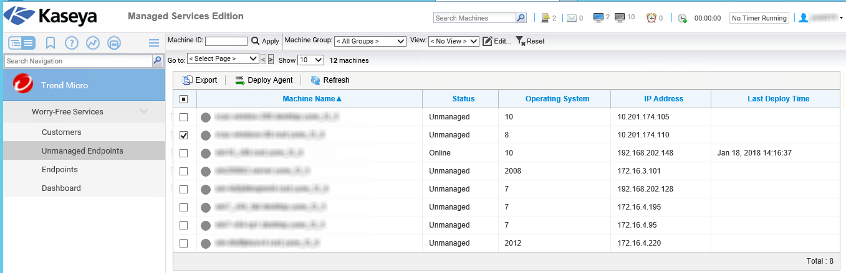Click the Export button
Screen dimensions: 846x273
(x=199, y=80)
